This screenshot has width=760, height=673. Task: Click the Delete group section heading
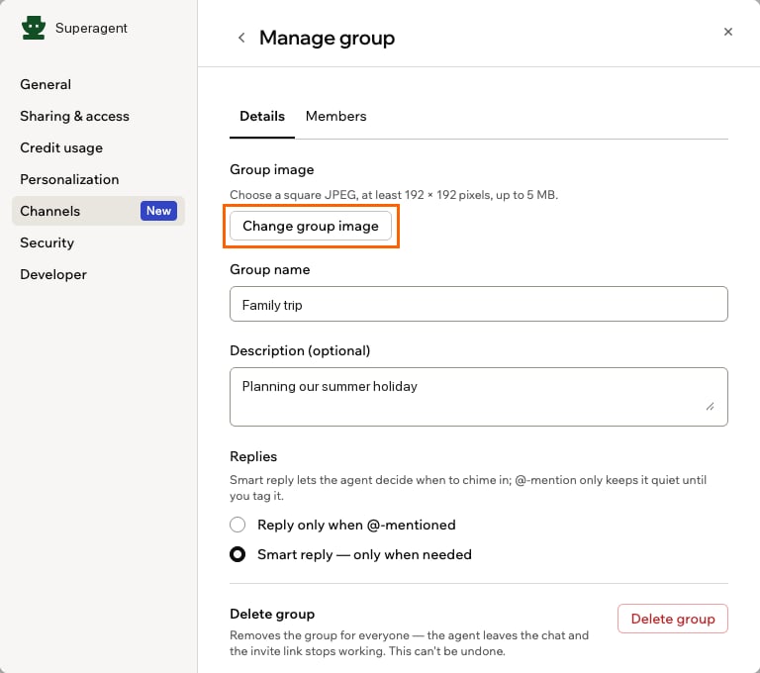[x=272, y=614]
